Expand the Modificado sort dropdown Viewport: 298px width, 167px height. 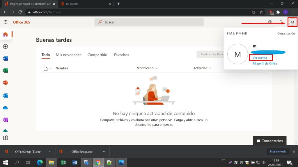(157, 68)
